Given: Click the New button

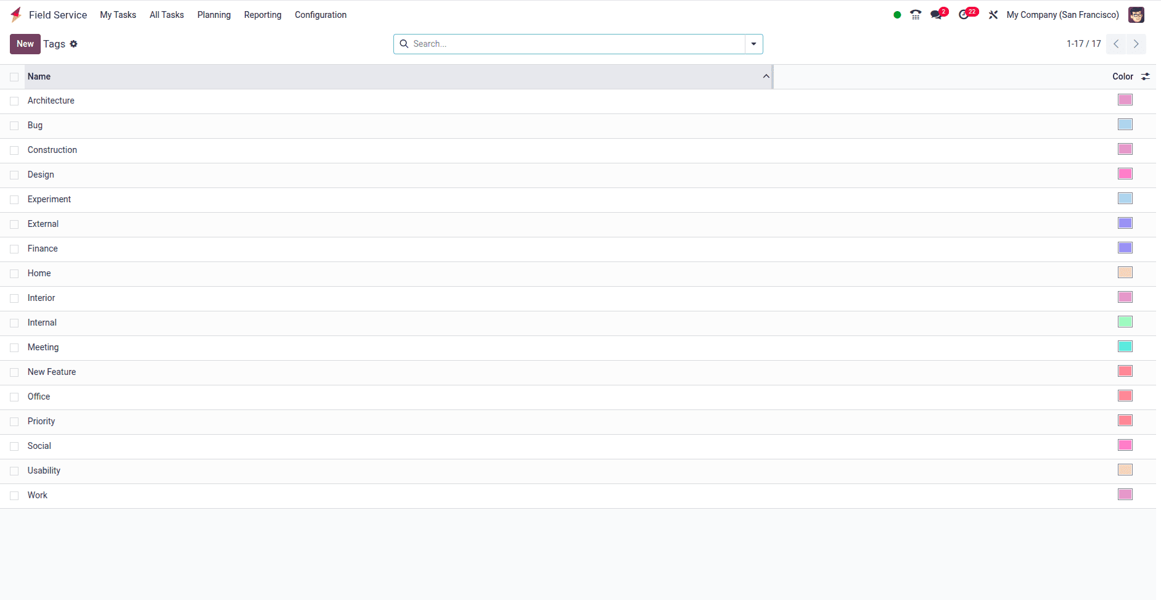Looking at the screenshot, I should pyautogui.click(x=25, y=44).
